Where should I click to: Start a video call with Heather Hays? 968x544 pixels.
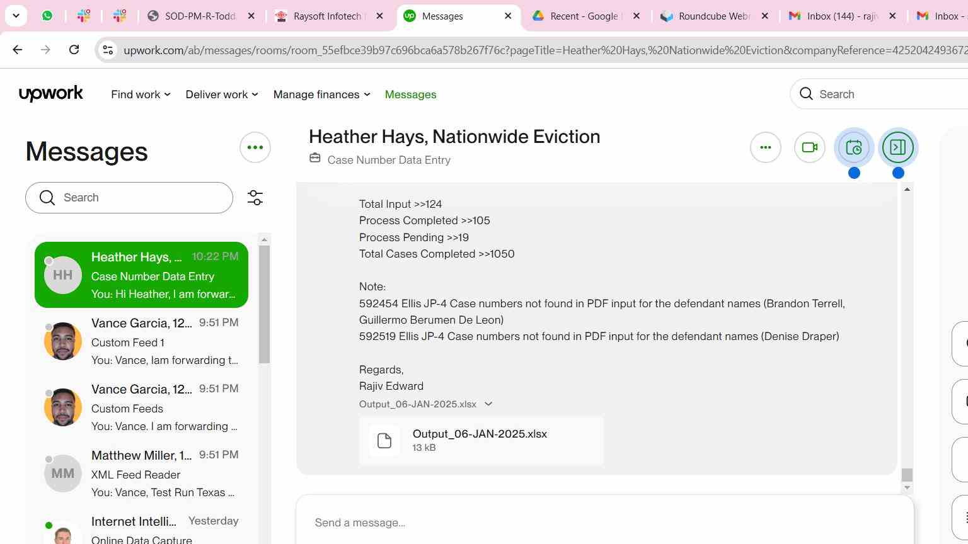810,147
